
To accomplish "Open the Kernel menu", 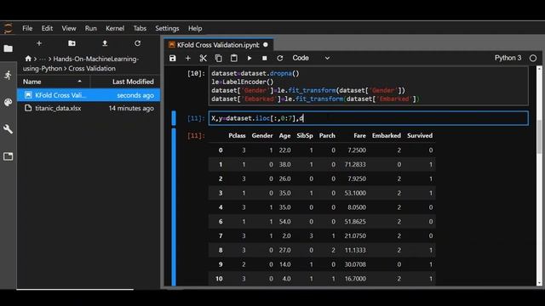I will tap(115, 28).
